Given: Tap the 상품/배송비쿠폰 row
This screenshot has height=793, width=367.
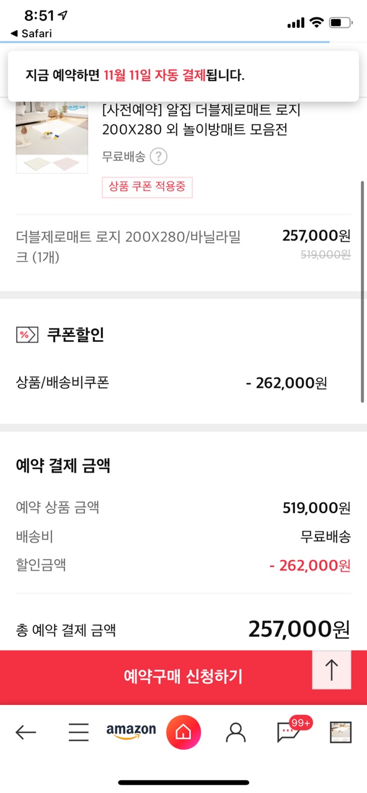Looking at the screenshot, I should (x=183, y=383).
